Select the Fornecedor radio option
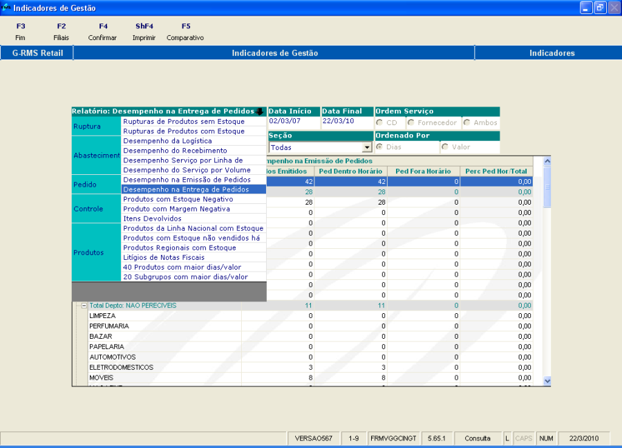This screenshot has height=448, width=622. click(x=411, y=123)
